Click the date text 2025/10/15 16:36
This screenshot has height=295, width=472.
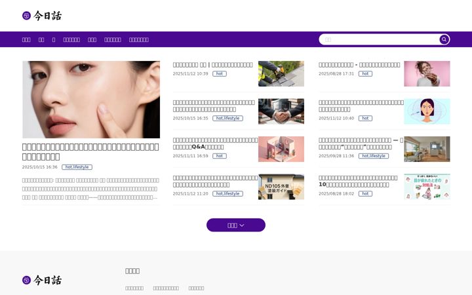(40, 167)
